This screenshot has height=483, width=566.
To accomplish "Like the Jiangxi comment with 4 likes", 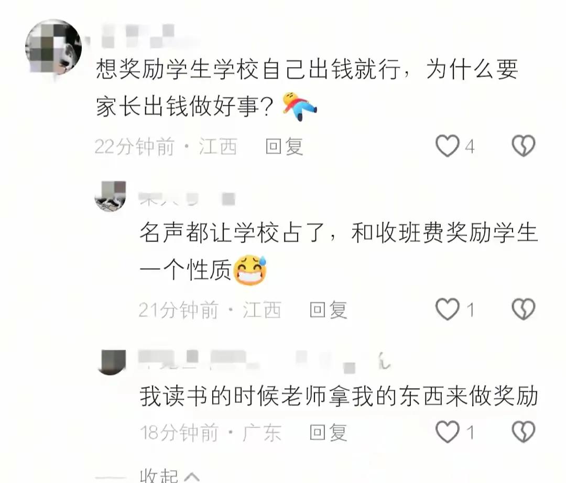I will 447,146.
